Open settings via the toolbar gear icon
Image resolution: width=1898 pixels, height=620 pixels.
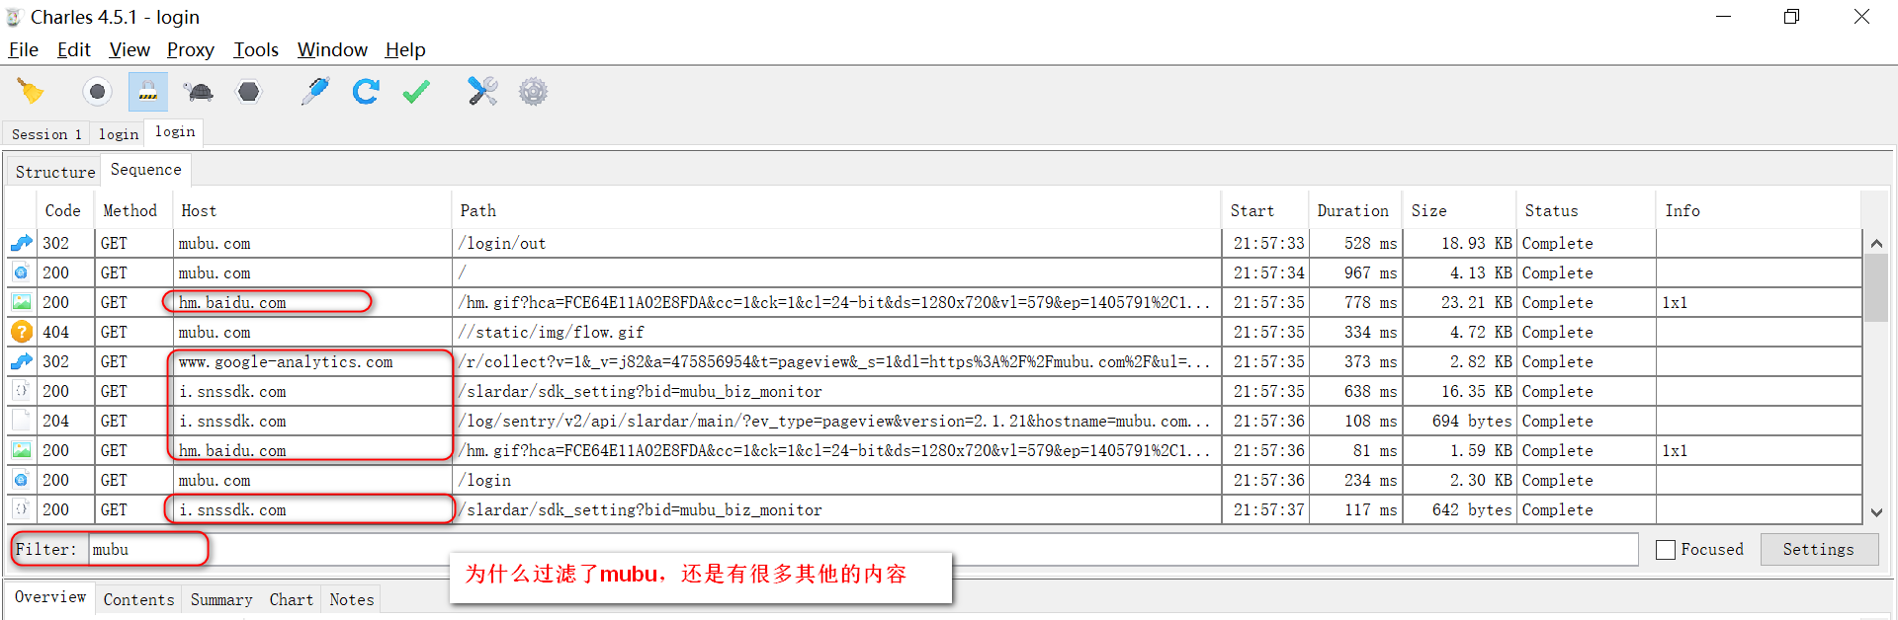tap(533, 92)
